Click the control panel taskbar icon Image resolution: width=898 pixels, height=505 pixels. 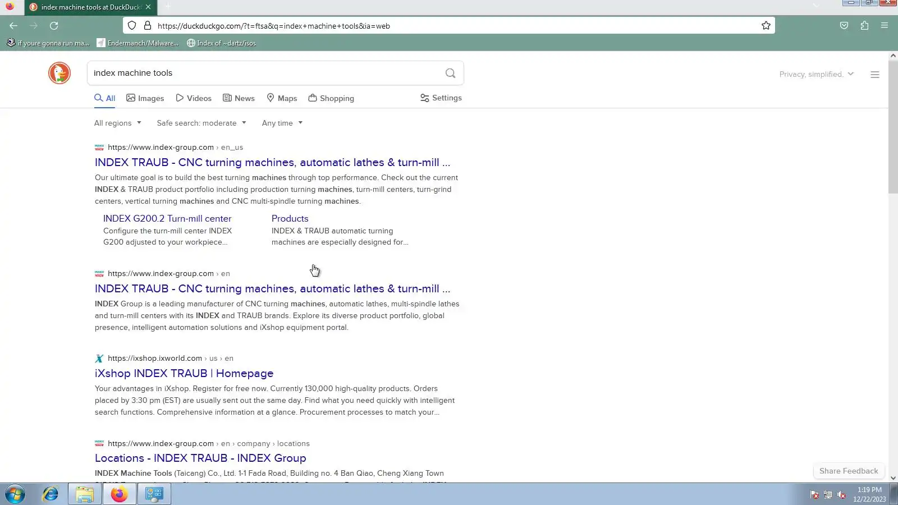click(x=154, y=494)
